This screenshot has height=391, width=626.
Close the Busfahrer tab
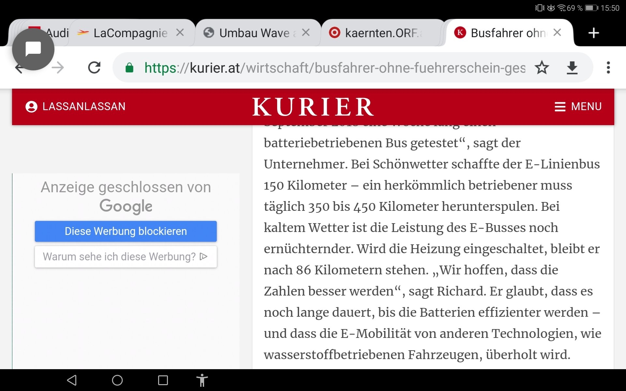[x=557, y=33]
